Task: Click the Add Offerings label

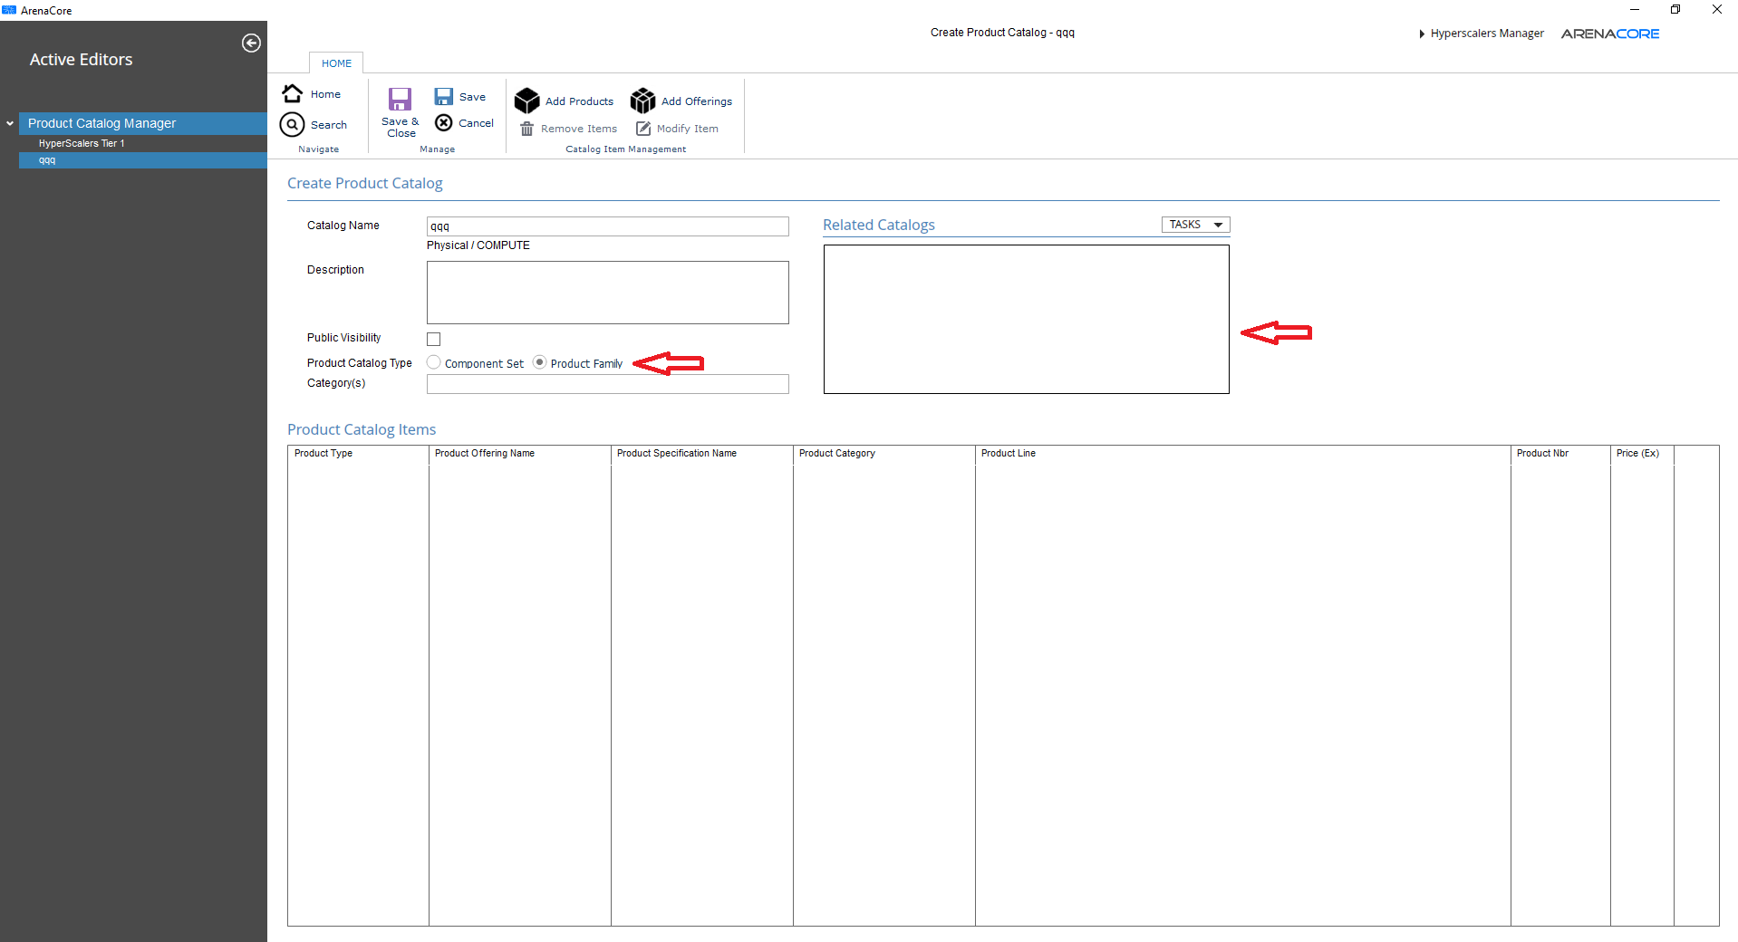Action: pyautogui.click(x=697, y=101)
